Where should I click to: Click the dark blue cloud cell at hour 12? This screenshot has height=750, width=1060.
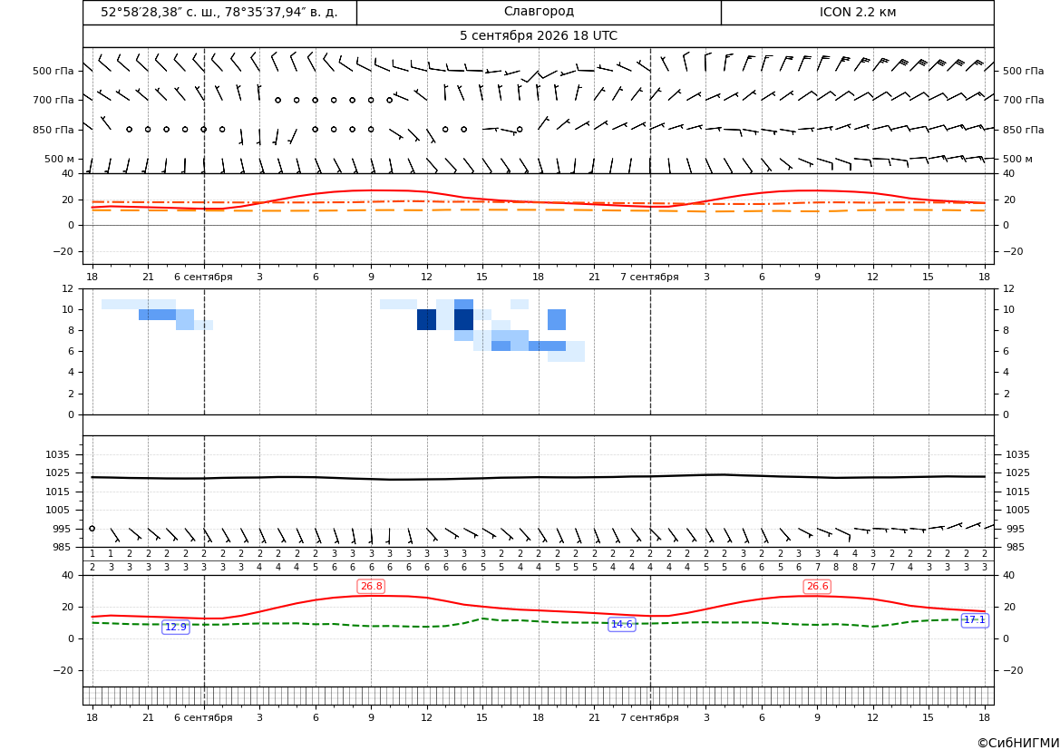426,320
